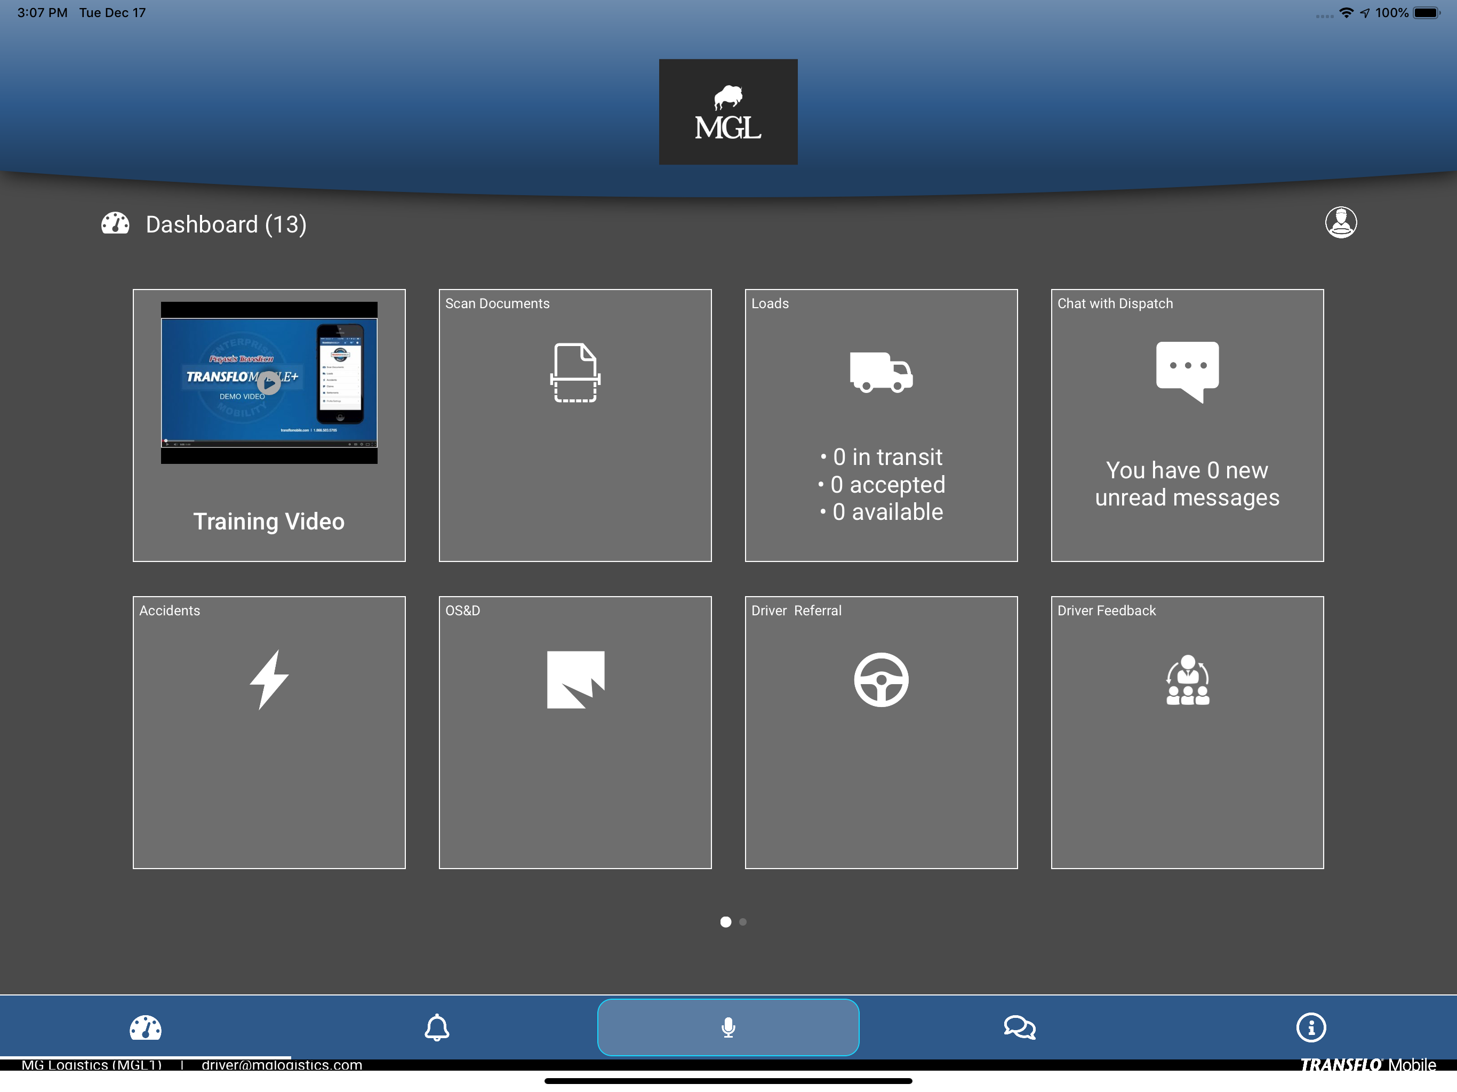Click the 'Driver Referral' tile title
The width and height of the screenshot is (1457, 1092).
coord(796,611)
